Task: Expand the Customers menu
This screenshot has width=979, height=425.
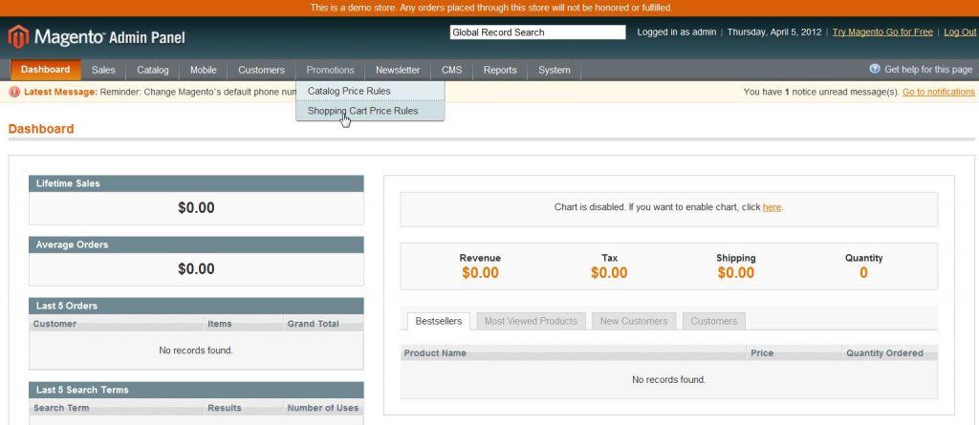Action: (261, 70)
